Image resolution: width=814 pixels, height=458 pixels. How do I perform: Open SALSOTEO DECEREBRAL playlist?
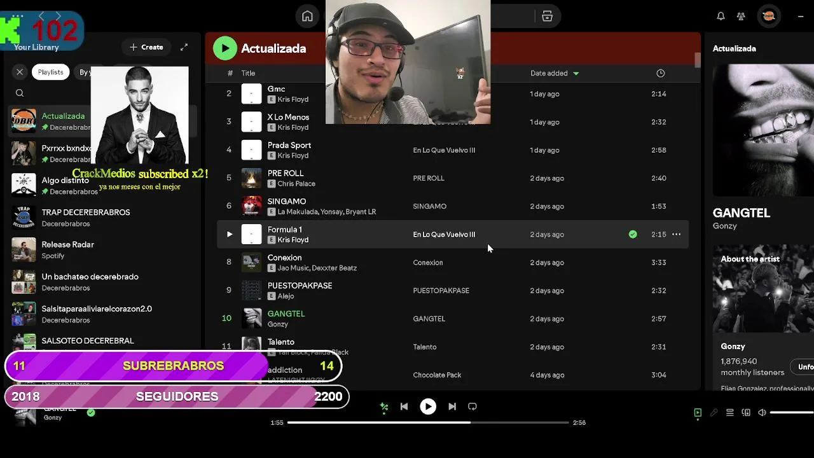102,343
